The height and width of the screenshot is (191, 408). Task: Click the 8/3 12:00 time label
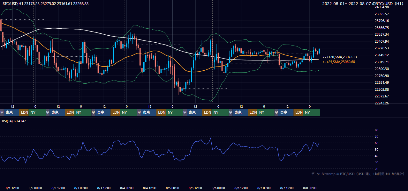point(104,188)
